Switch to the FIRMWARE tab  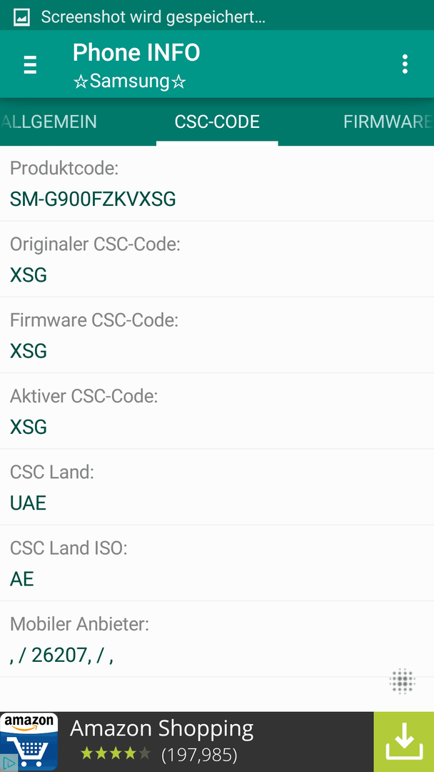click(388, 122)
